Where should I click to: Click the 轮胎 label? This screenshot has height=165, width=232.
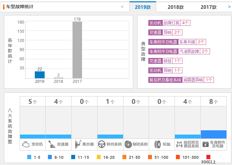coord(166,144)
